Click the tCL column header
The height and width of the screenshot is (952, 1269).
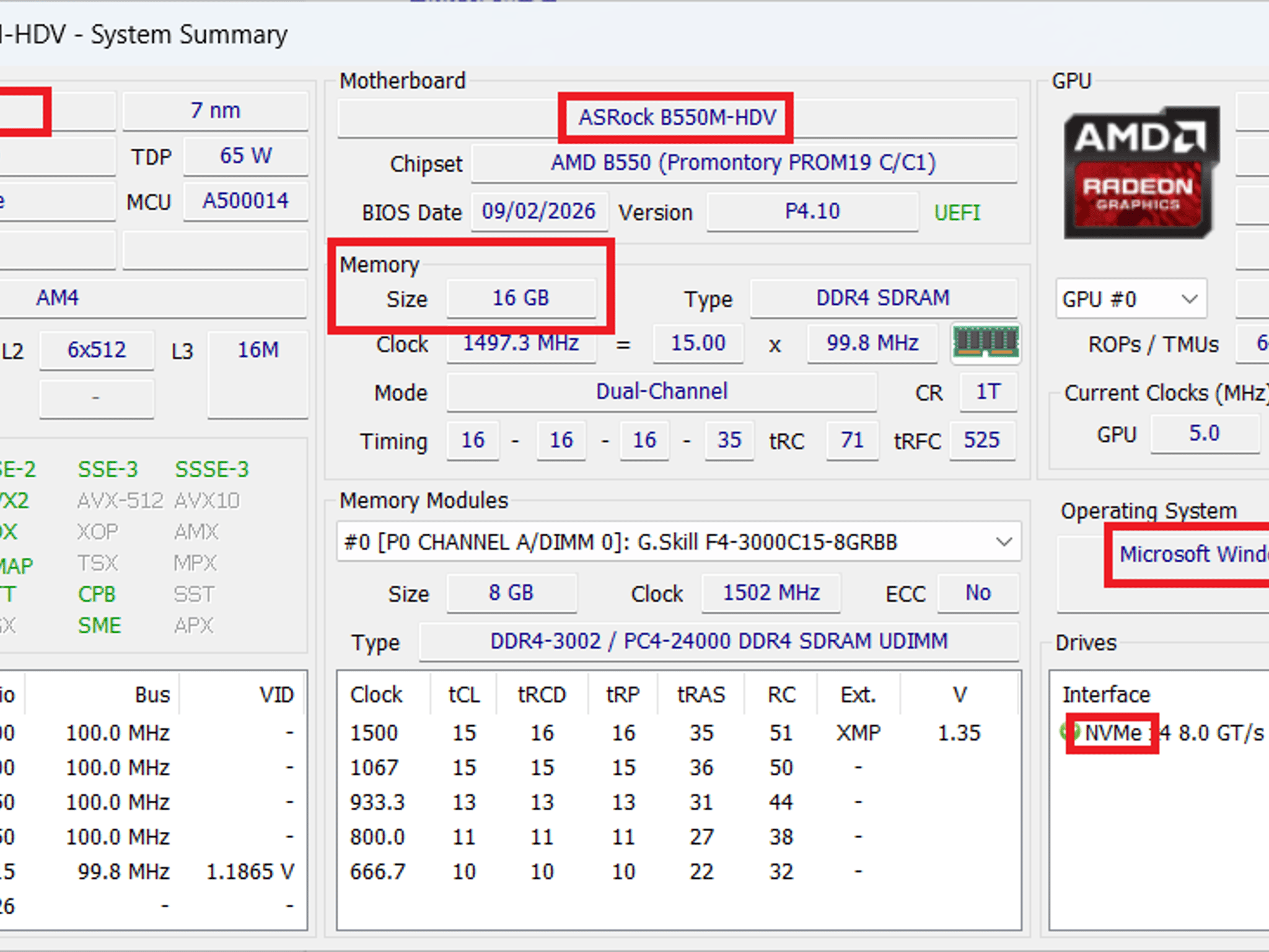click(464, 694)
